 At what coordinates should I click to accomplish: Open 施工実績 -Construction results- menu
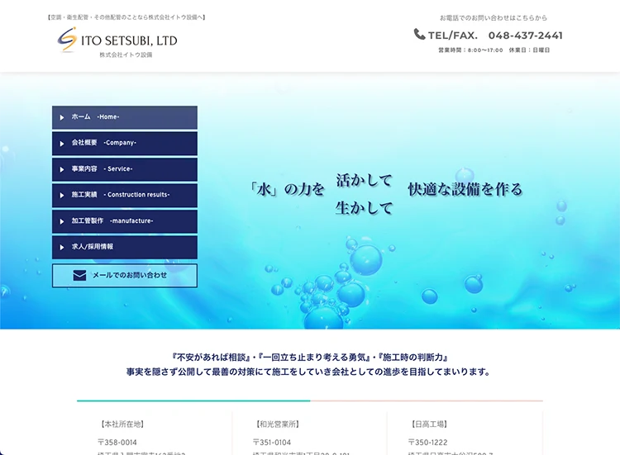125,195
